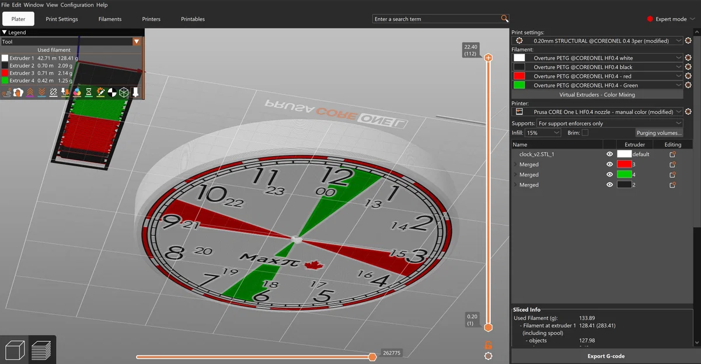Hide Merged extruder 2 part eye icon

click(x=609, y=185)
